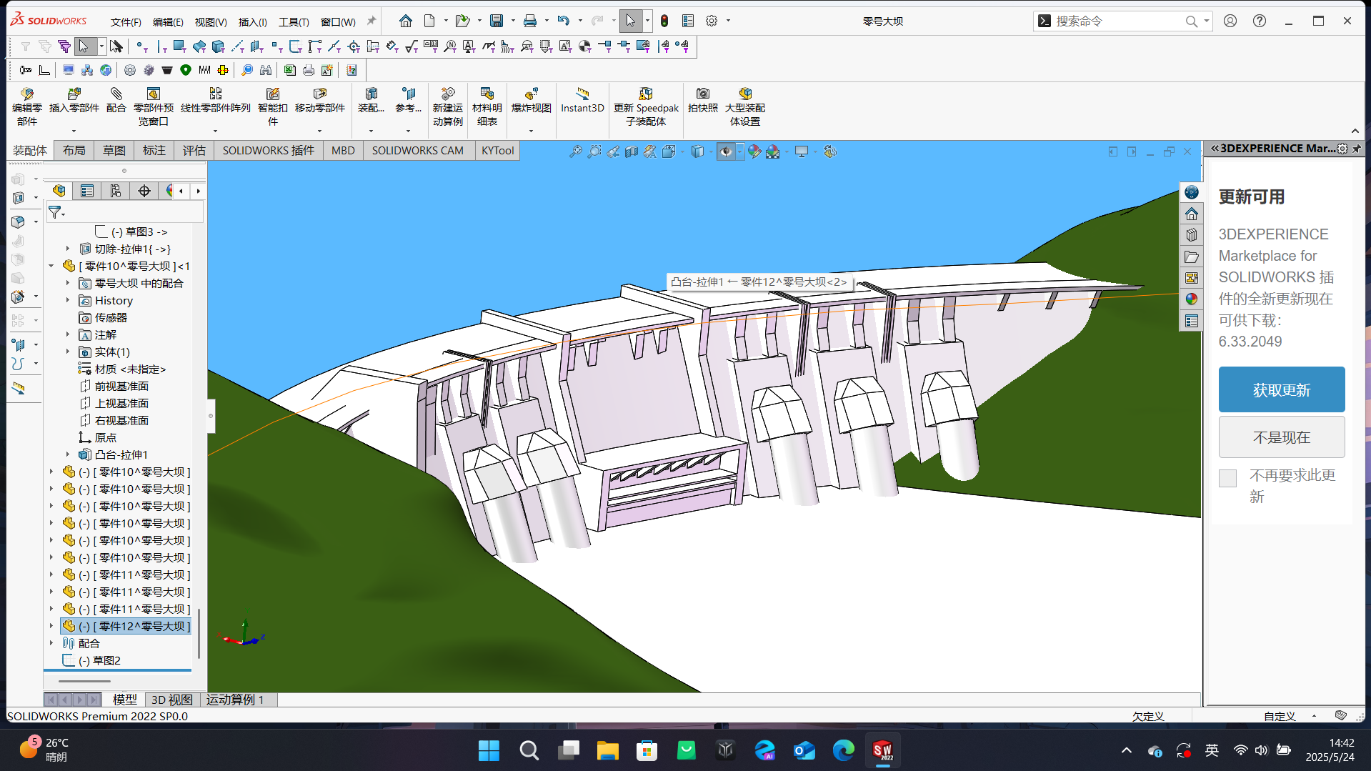Open the Options gear icon
This screenshot has width=1371, height=771.
[712, 21]
